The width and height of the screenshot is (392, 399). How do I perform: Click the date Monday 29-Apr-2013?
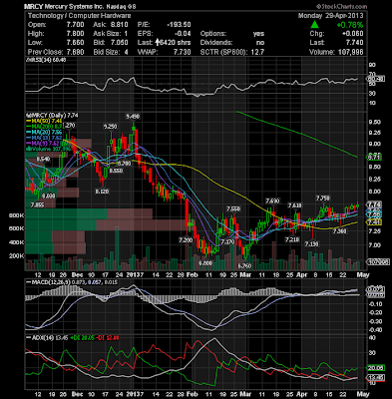click(330, 16)
